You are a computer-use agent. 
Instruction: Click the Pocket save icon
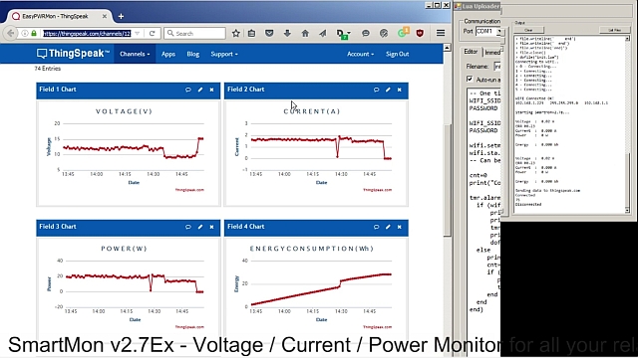[x=269, y=33]
